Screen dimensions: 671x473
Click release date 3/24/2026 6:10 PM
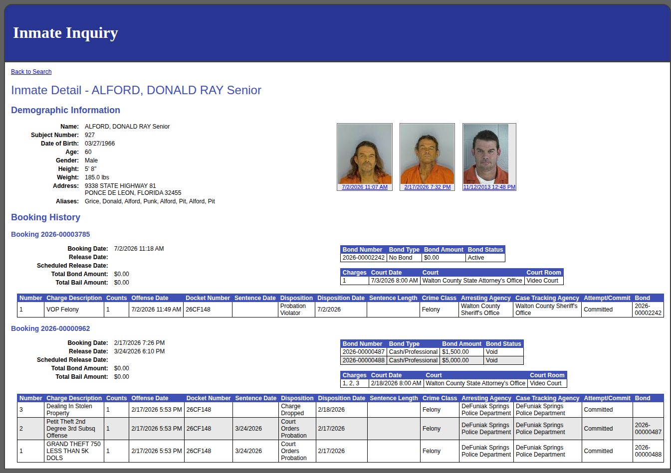(x=139, y=351)
